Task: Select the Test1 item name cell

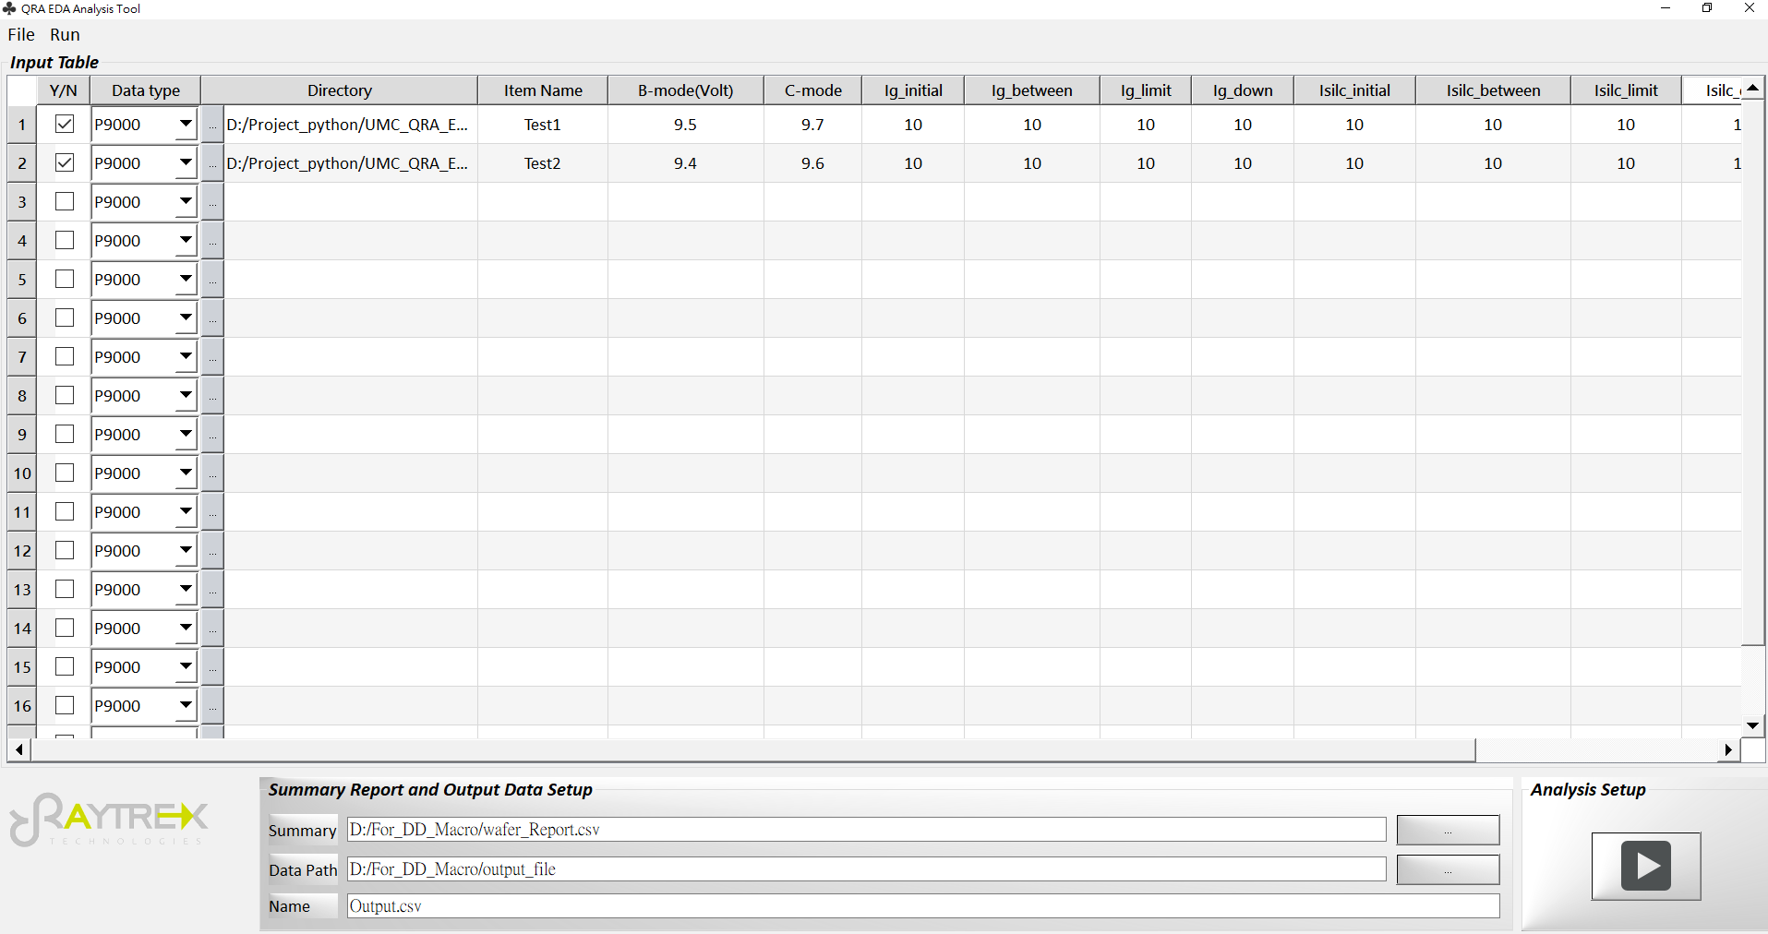Action: 543,125
